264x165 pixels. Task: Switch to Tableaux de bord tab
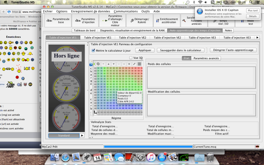click(85, 30)
